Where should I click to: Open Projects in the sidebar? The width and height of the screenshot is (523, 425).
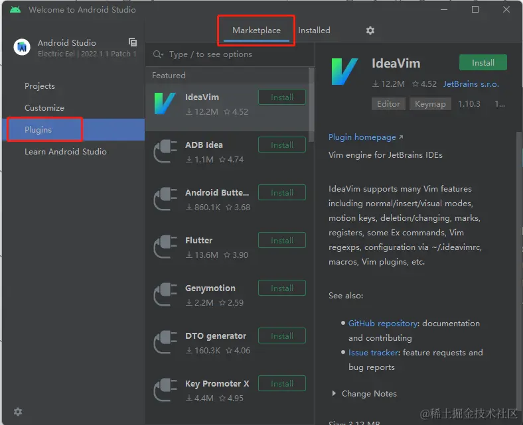[x=40, y=86]
